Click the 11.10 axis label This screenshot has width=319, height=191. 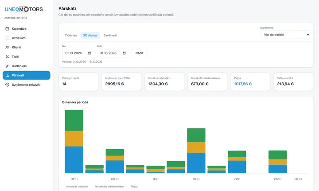click(156, 179)
